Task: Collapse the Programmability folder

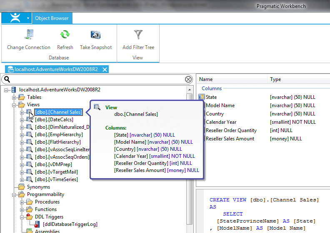Action: (14, 195)
